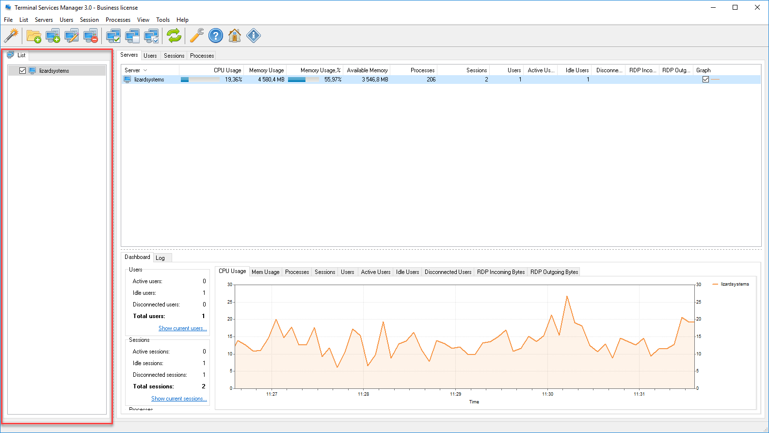Click the Show current users link
Screen dimensions: 769x433
click(182, 328)
